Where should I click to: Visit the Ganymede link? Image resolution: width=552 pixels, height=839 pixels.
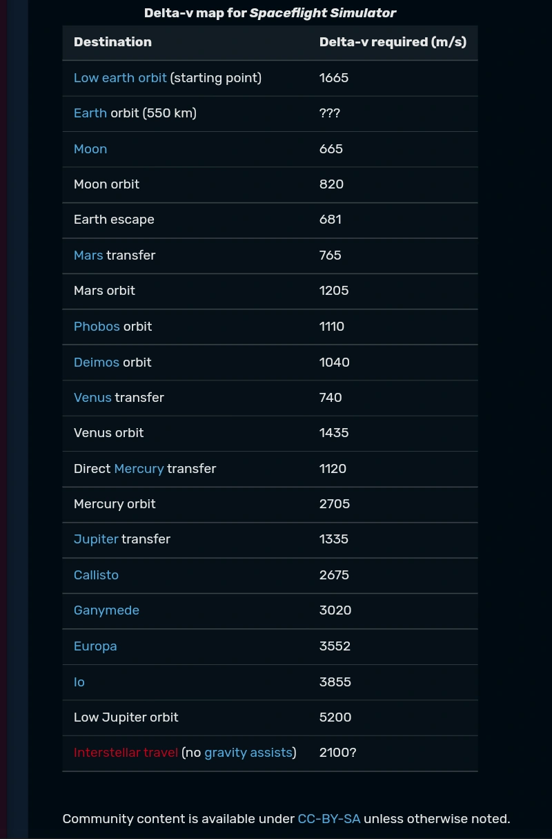coord(106,610)
